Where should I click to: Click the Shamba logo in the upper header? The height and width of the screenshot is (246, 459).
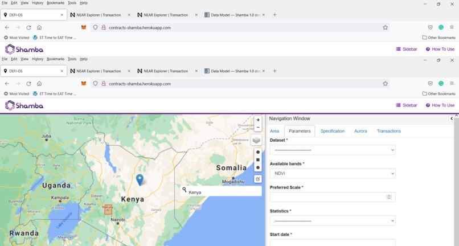pyautogui.click(x=24, y=49)
